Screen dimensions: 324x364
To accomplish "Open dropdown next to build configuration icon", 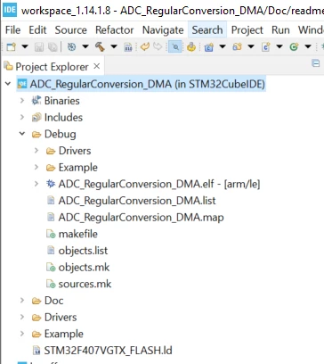I will pos(85,46).
